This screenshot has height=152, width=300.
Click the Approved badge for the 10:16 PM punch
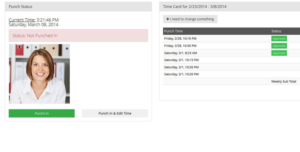pyautogui.click(x=279, y=39)
